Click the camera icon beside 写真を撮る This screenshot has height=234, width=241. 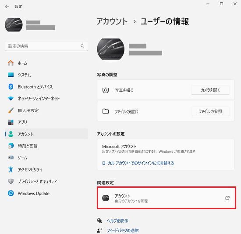coord(106,90)
